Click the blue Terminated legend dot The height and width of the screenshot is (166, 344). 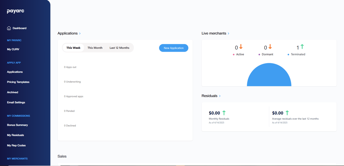[x=288, y=55]
